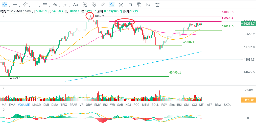Toggle the lock drawings icon
The height and width of the screenshot is (124, 256).
click(x=130, y=5)
